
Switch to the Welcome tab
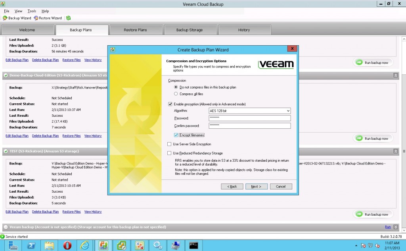27,30
